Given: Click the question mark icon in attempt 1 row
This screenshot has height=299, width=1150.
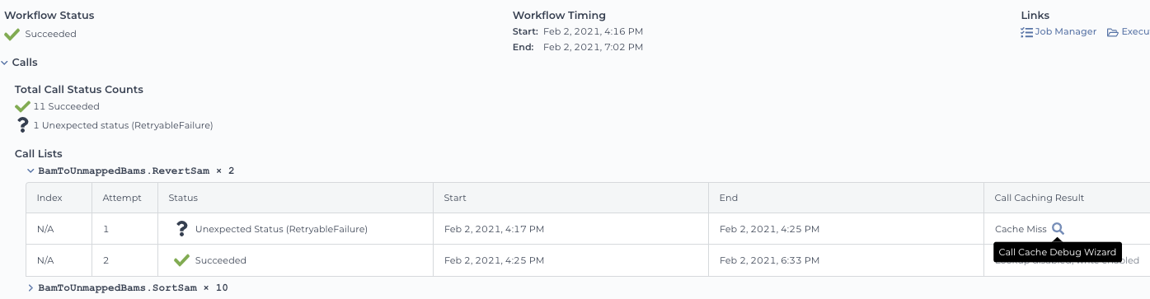Looking at the screenshot, I should 182,229.
